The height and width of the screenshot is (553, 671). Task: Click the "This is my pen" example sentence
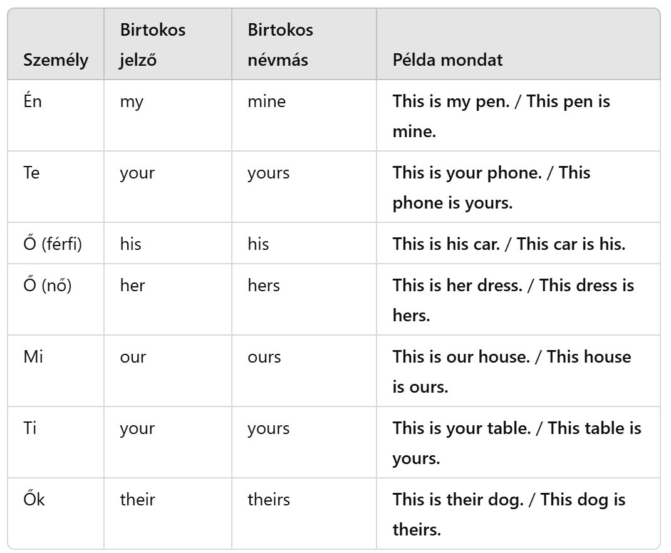(x=501, y=116)
